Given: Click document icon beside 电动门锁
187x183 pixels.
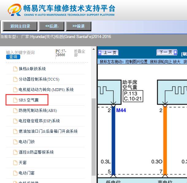Looking at the screenshot, I should [15, 142].
